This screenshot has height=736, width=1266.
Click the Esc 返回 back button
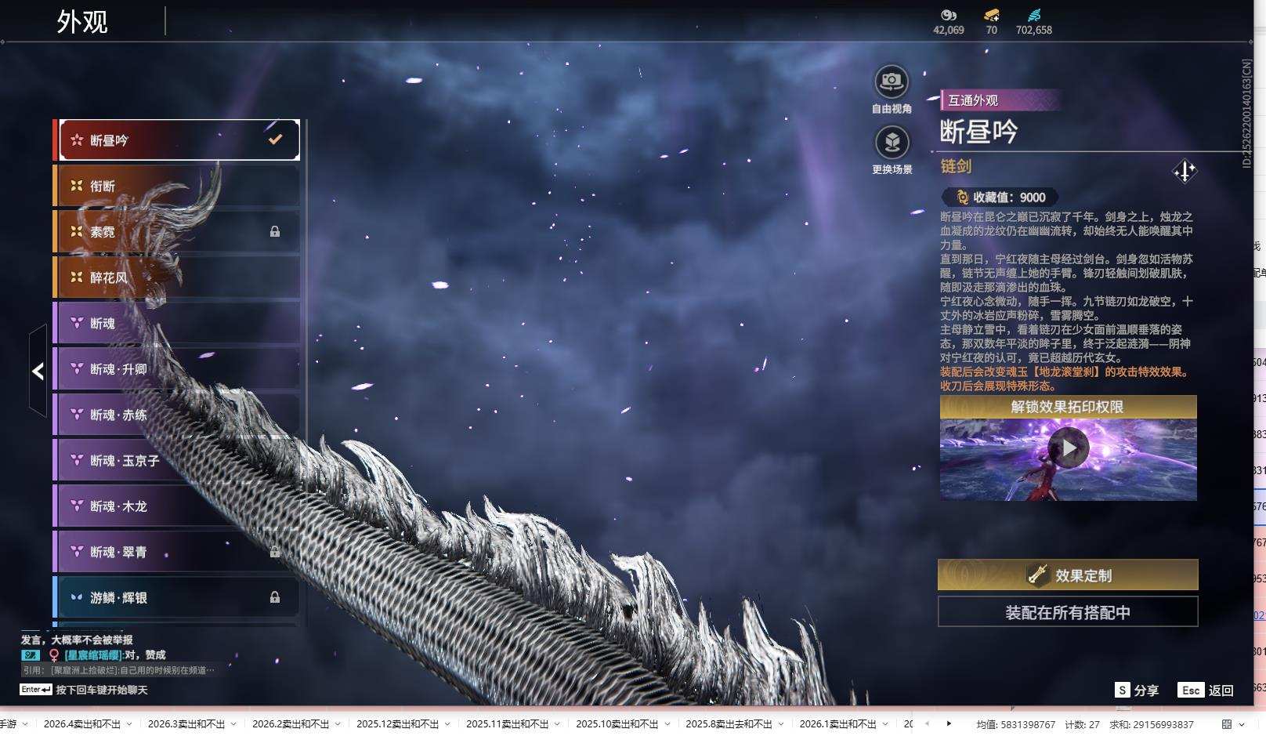click(x=1206, y=690)
